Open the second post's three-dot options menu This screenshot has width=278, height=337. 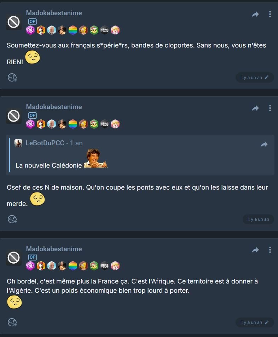click(270, 108)
